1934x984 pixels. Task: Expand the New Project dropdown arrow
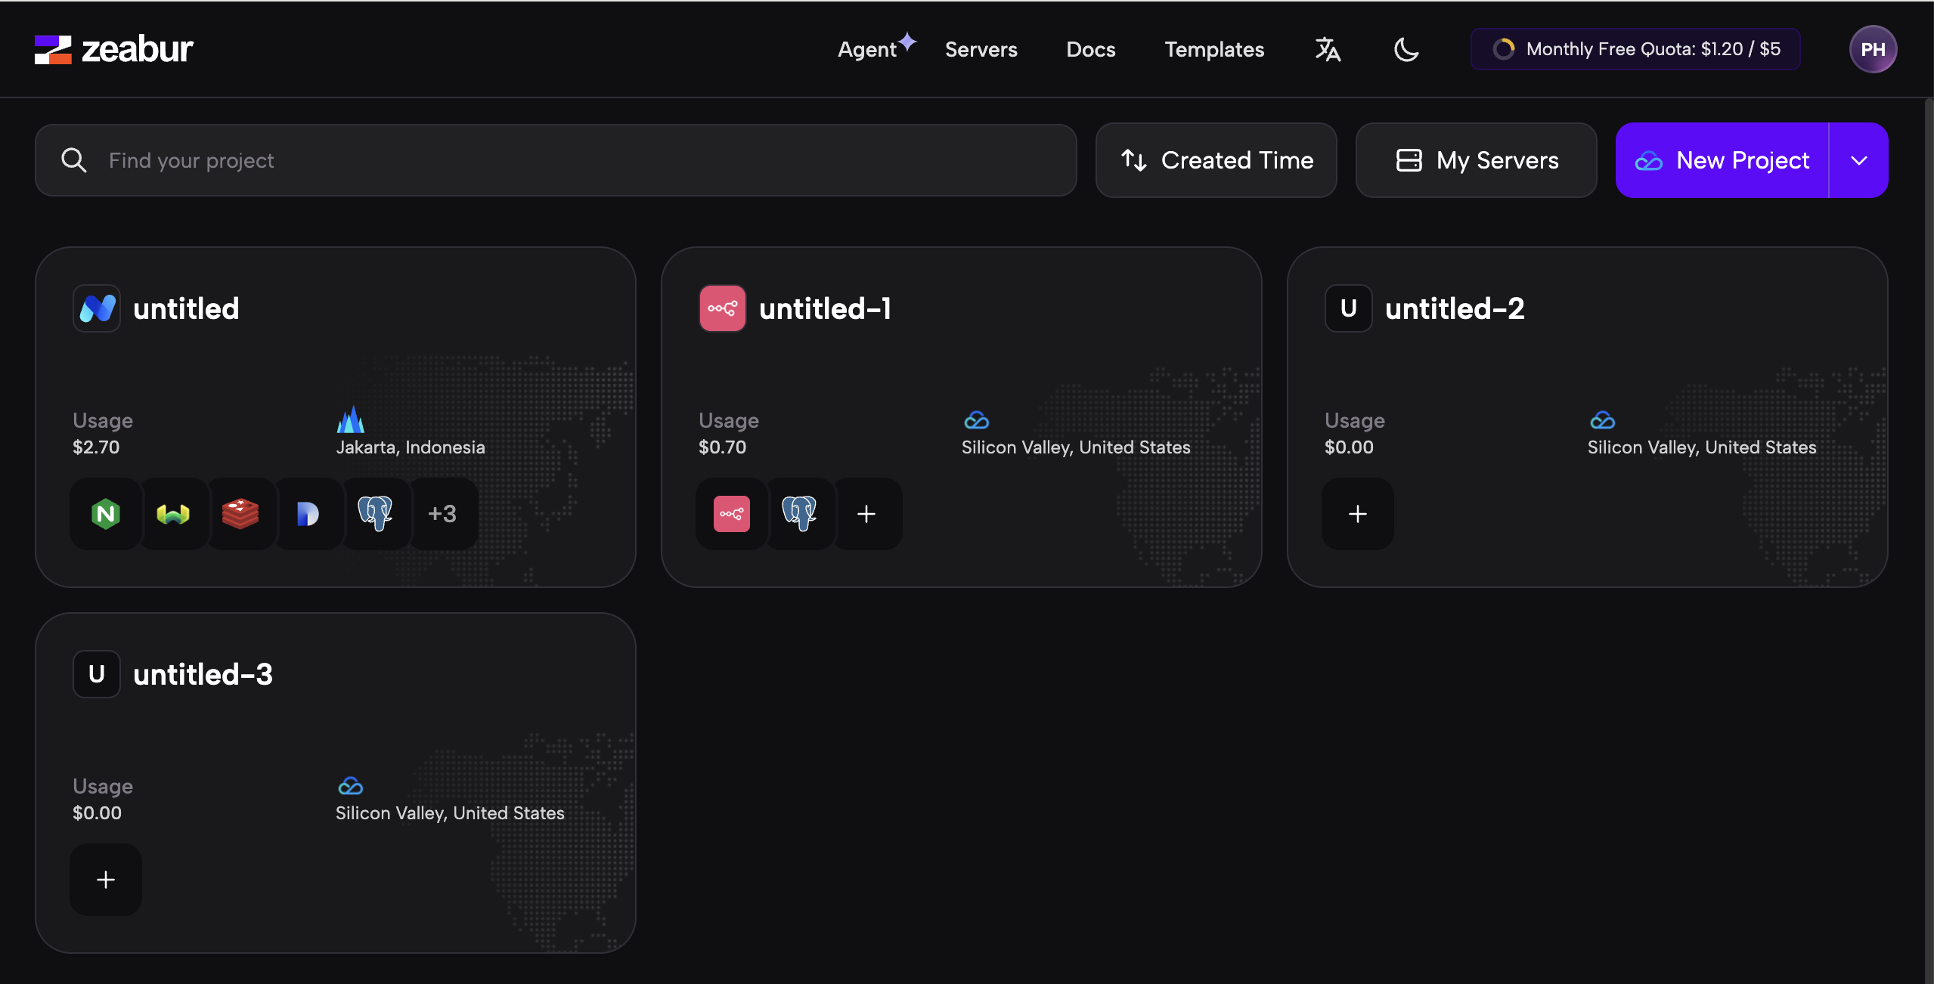(1859, 160)
